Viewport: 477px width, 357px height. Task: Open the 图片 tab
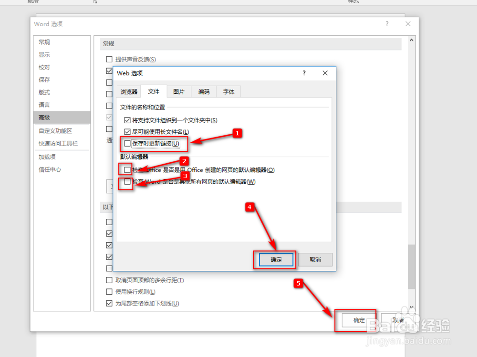179,91
